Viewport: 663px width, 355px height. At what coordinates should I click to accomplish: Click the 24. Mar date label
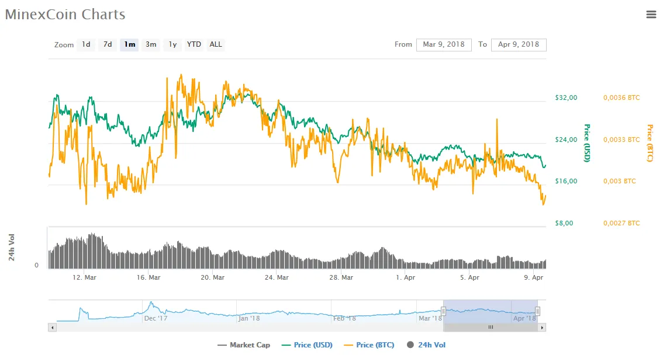277,277
